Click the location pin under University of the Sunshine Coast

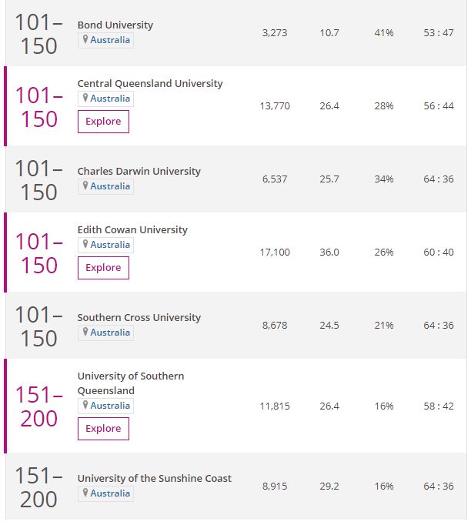(x=85, y=493)
